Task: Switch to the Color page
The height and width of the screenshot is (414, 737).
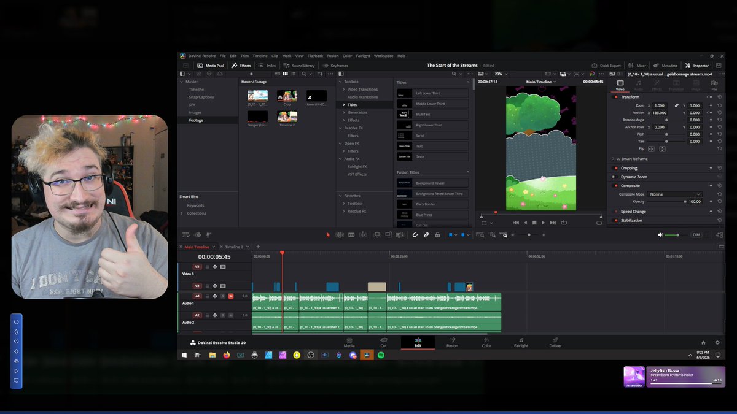Action: [x=486, y=342]
